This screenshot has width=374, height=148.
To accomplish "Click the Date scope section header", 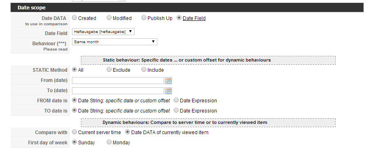I will point(187,8).
